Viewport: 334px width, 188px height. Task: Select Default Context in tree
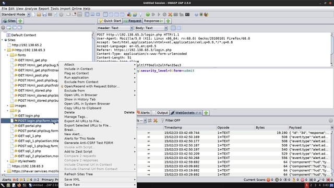pyautogui.click(x=23, y=35)
